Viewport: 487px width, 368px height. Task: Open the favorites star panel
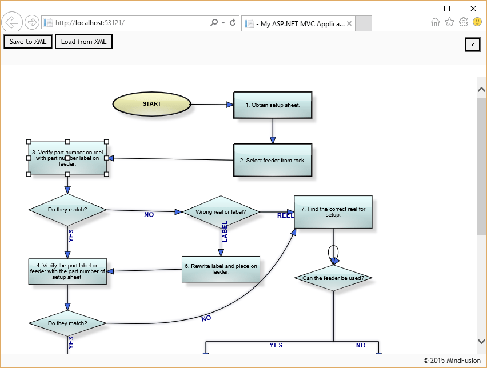coord(449,22)
